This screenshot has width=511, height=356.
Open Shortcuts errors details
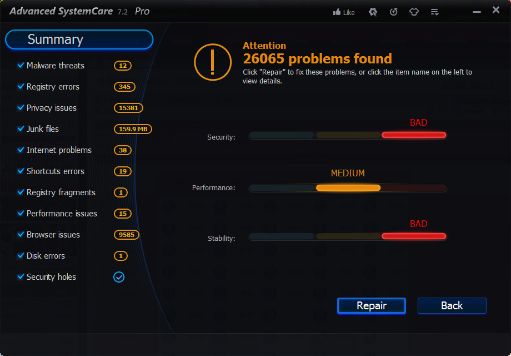click(56, 171)
